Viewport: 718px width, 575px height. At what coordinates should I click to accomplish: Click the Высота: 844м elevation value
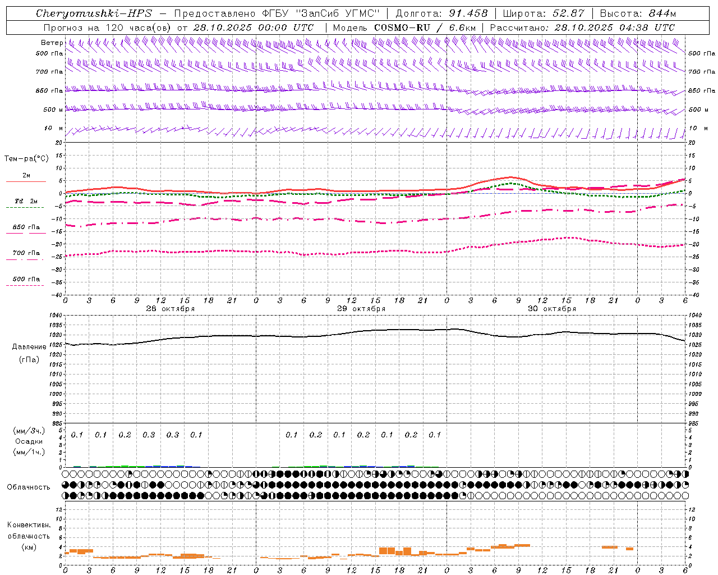pyautogui.click(x=638, y=13)
